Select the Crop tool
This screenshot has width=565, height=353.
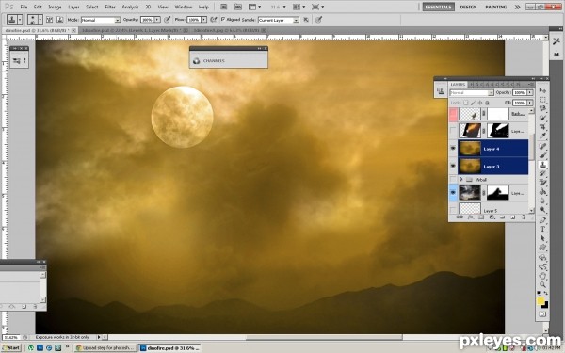point(542,127)
